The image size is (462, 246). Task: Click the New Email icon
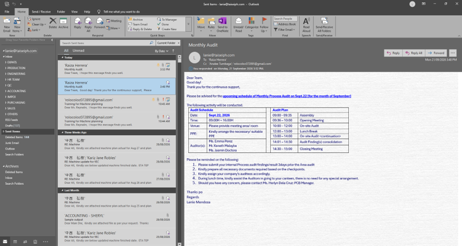tap(7, 25)
